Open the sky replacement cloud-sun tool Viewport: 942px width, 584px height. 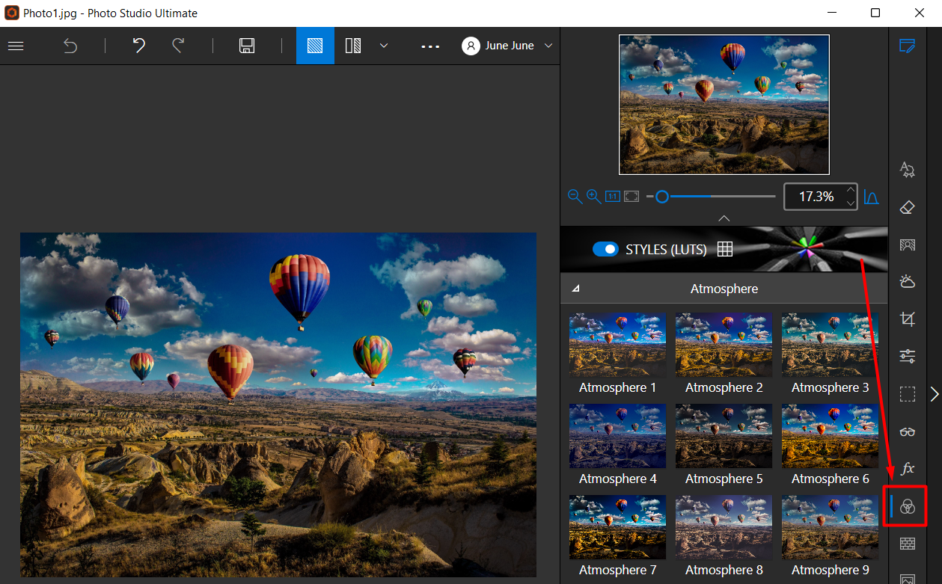pos(907,282)
